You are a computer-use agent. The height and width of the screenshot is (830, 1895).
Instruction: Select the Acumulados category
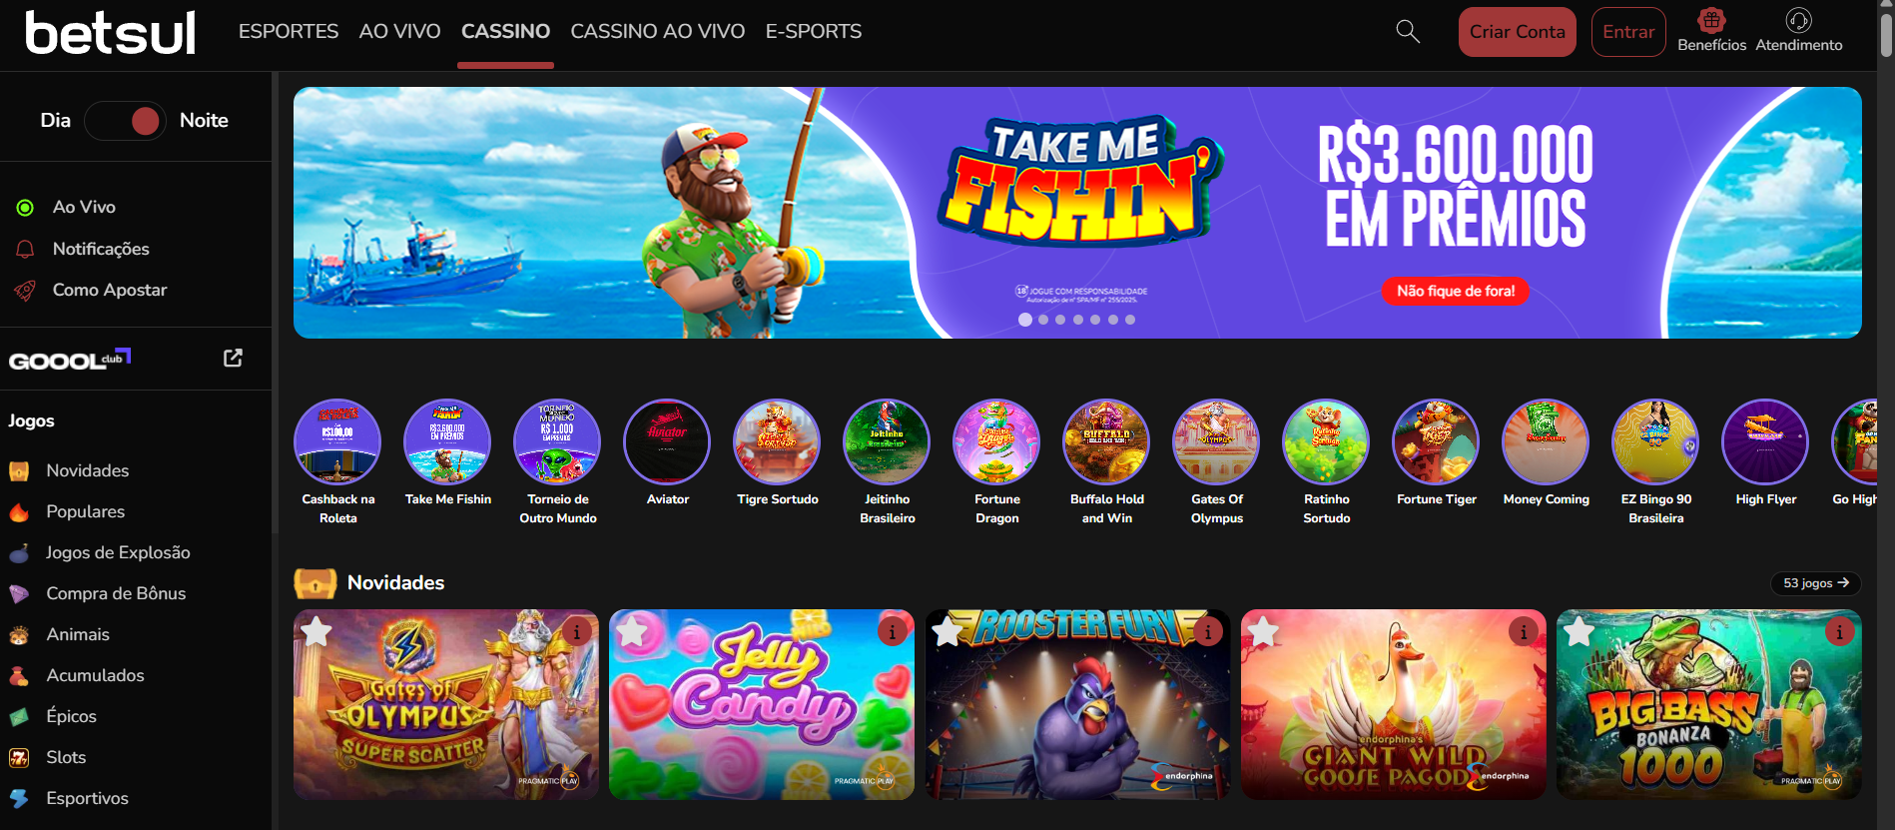click(95, 675)
